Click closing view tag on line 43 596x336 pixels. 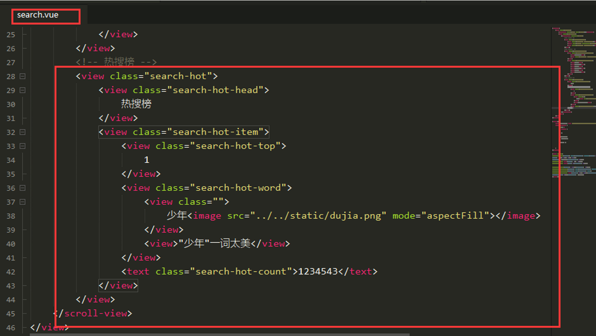click(x=118, y=286)
